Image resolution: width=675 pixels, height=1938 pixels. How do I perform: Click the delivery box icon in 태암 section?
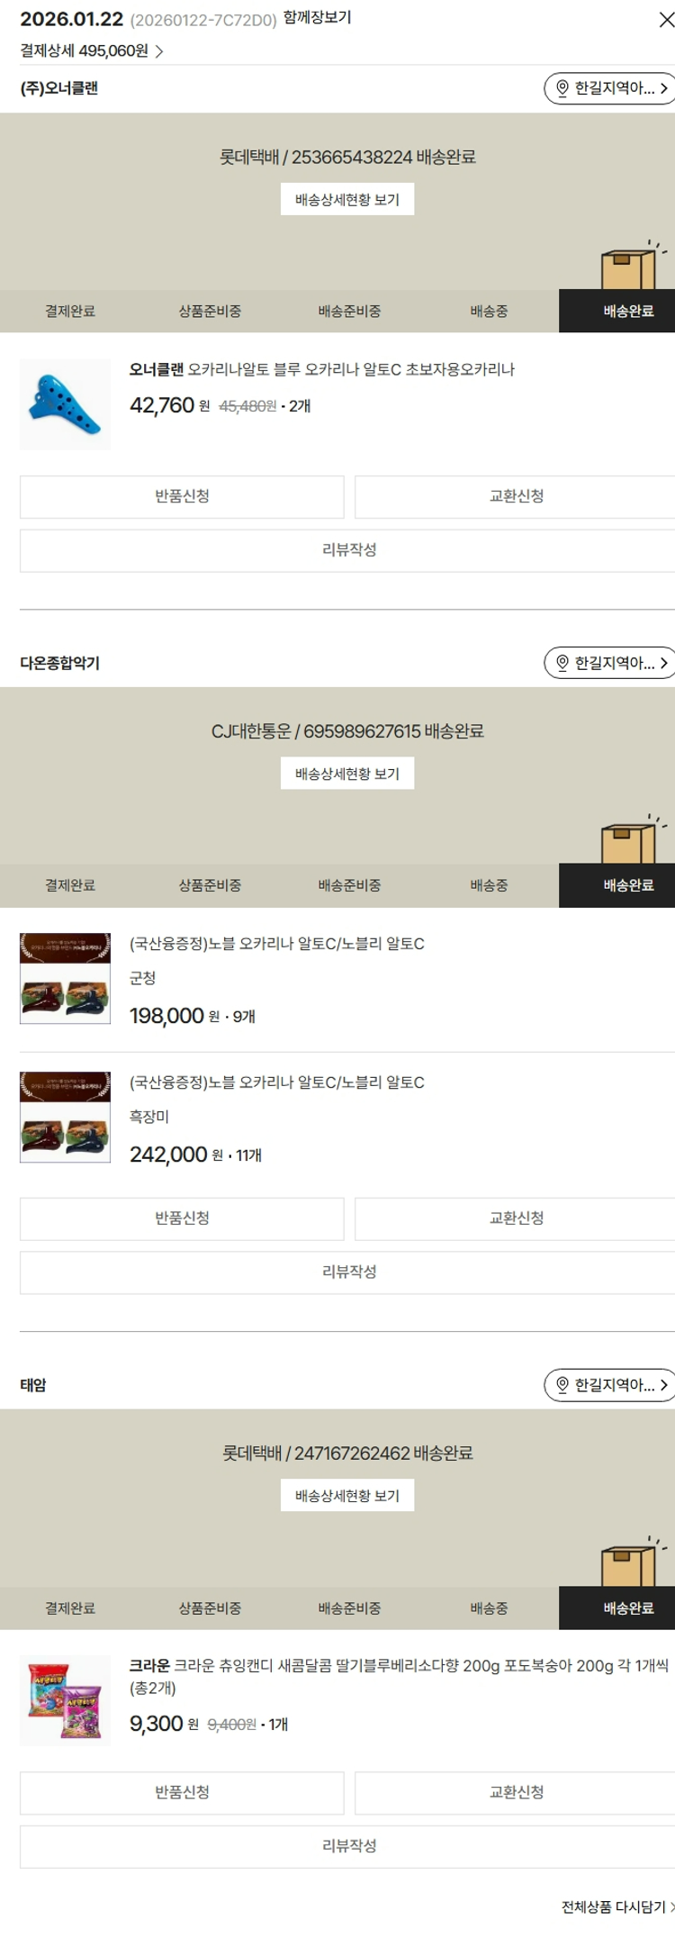[630, 1562]
